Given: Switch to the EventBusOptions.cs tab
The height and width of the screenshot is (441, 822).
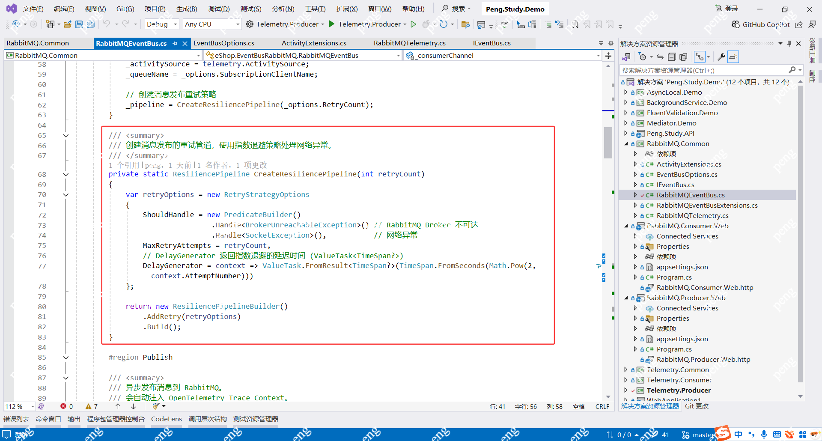Looking at the screenshot, I should (x=224, y=43).
